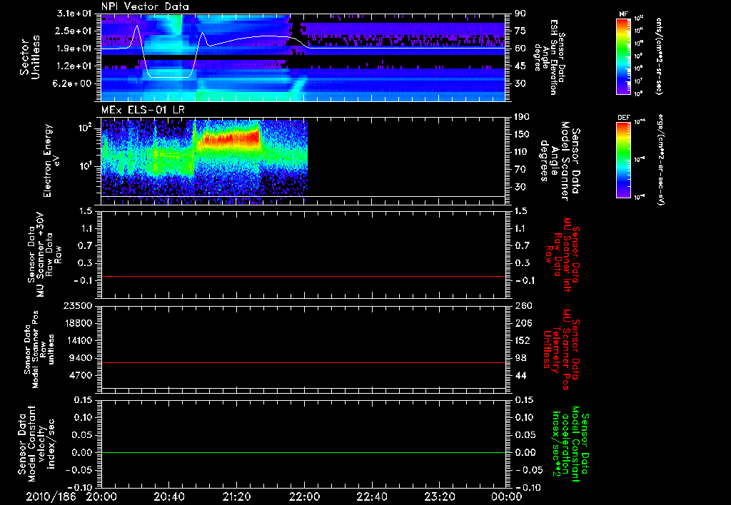
Task: Click the ESH Sun Elevation Angle axis label
Action: [550, 57]
